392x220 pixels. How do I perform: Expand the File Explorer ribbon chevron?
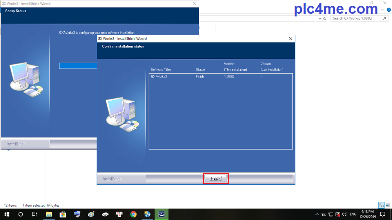pyautogui.click(x=383, y=10)
